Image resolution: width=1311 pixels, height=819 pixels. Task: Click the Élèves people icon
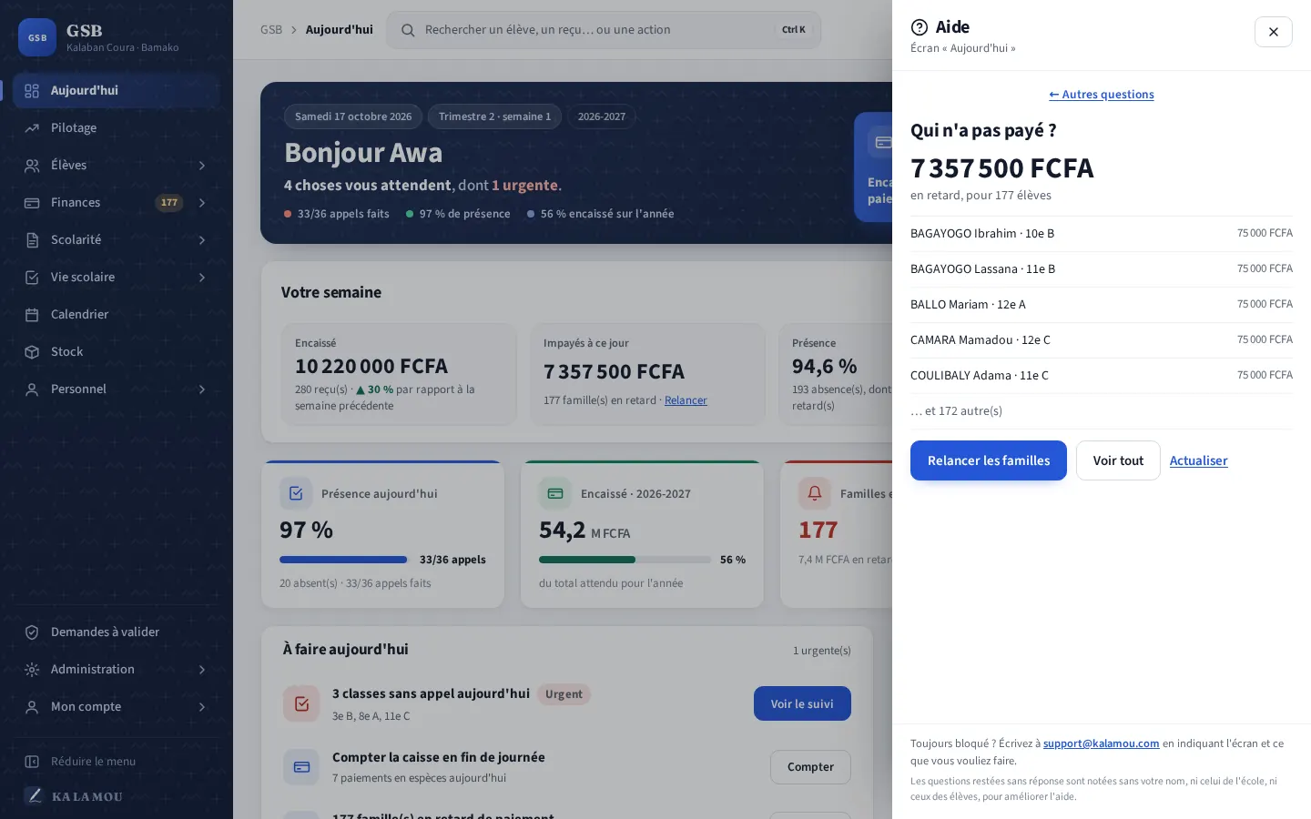[x=32, y=166]
